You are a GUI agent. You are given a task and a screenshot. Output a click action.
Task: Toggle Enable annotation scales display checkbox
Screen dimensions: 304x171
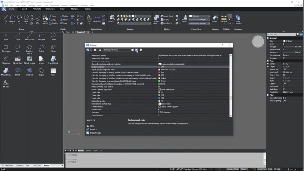point(160,64)
